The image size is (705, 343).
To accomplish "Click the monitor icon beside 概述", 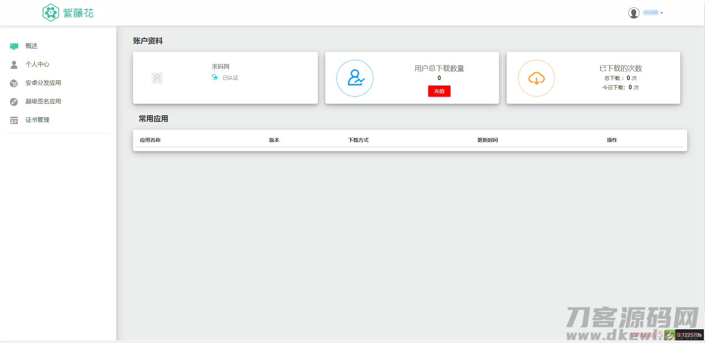I will click(14, 46).
